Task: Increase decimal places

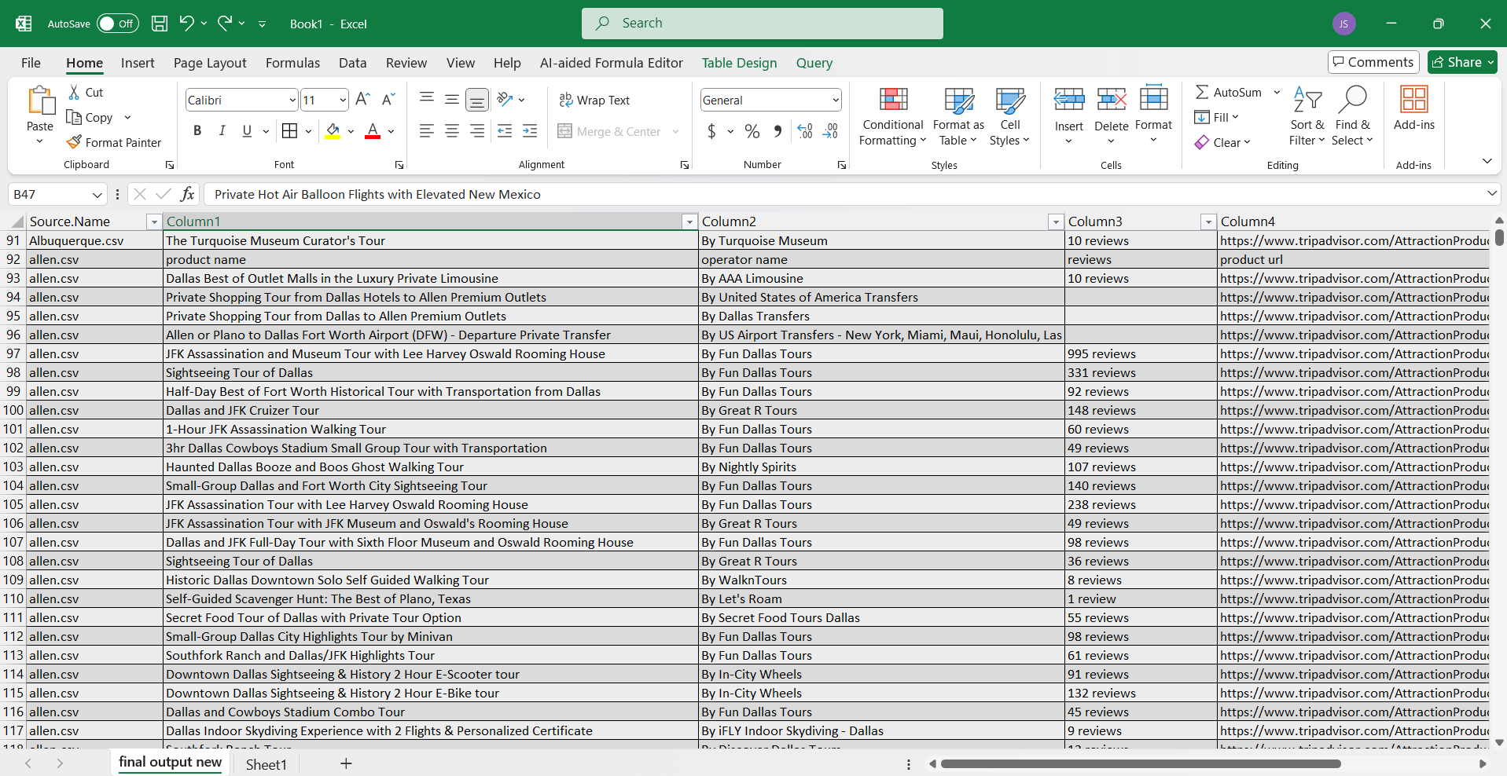Action: point(805,131)
